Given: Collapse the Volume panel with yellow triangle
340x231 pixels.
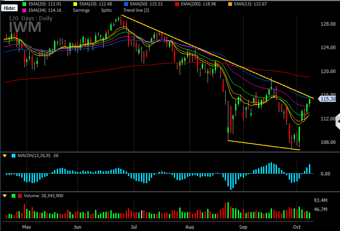Looking at the screenshot, I should pos(5,196).
